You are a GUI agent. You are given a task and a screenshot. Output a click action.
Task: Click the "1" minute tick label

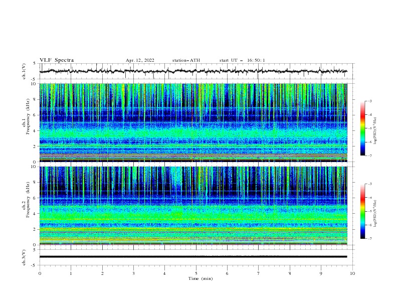[x=71, y=273]
